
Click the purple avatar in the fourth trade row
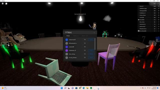(x=67, y=50)
